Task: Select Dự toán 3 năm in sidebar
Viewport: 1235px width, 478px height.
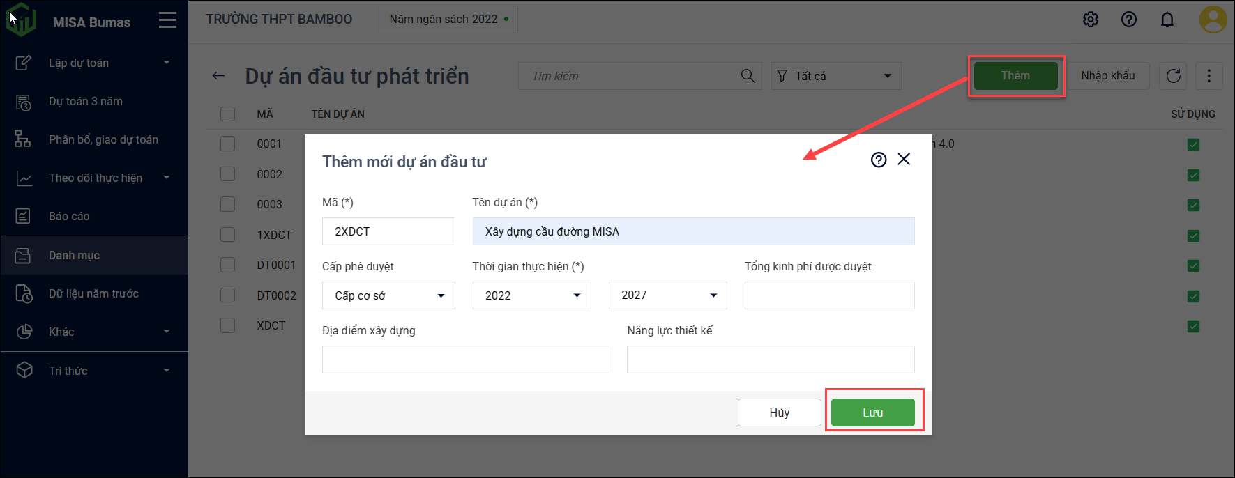Action: 85,102
